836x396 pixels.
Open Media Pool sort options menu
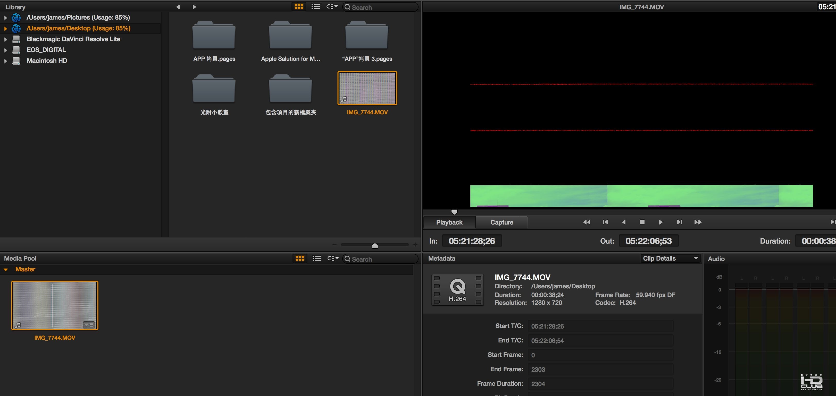coord(333,259)
